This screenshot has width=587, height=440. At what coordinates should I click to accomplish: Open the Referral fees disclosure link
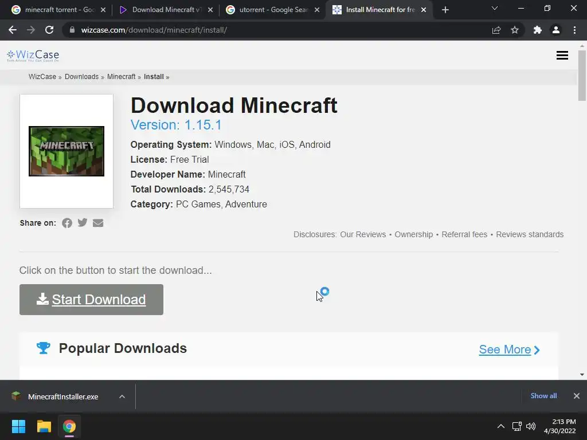tap(464, 234)
